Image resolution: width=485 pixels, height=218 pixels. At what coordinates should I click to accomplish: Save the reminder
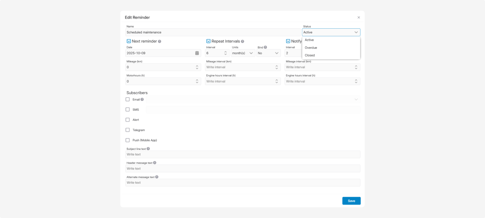(x=351, y=201)
